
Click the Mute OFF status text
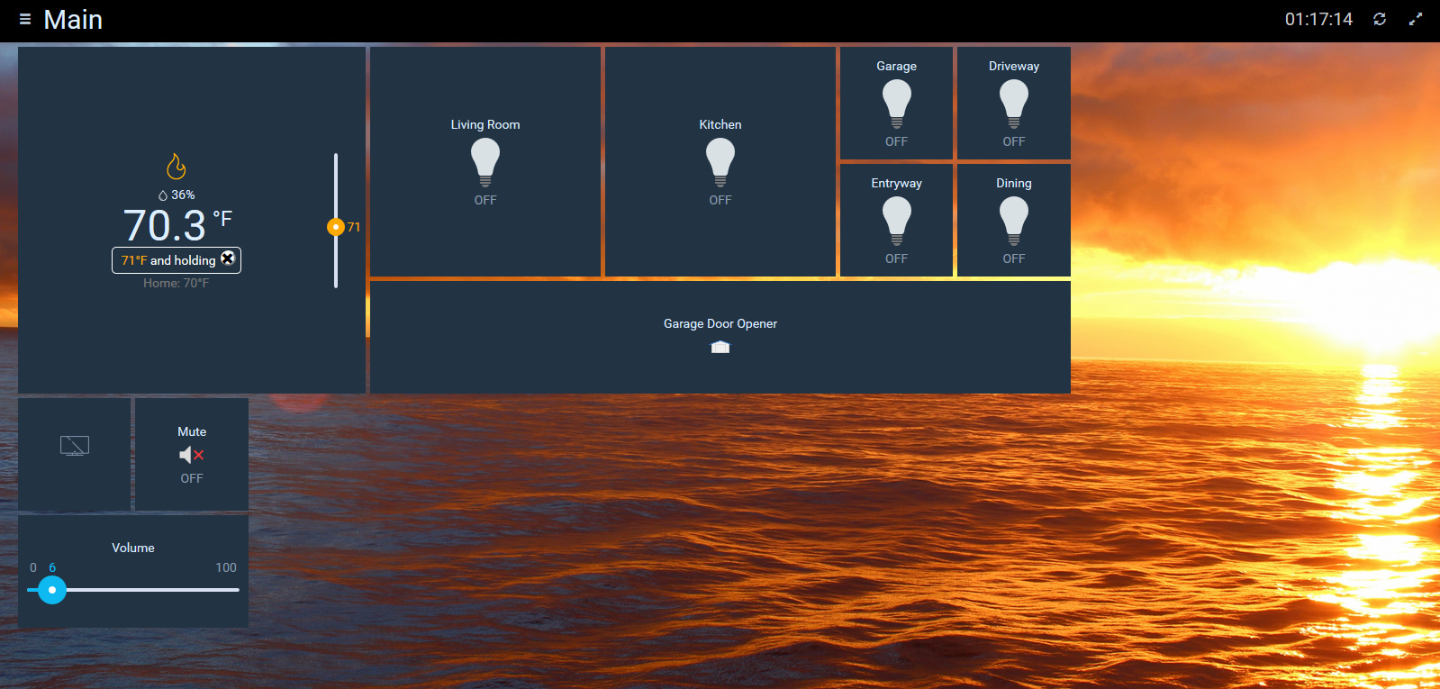pyautogui.click(x=192, y=478)
